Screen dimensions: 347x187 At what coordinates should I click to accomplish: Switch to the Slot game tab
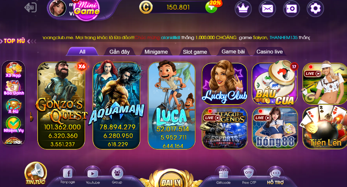[195, 52]
